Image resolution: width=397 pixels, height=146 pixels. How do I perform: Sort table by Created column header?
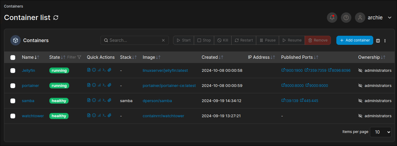212,57
